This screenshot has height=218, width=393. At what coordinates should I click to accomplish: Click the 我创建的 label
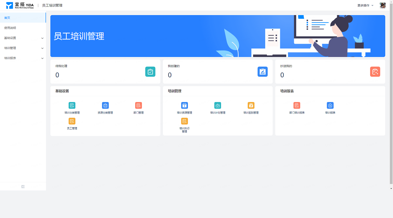174,66
